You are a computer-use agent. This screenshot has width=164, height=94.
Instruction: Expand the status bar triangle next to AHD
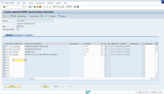pyautogui.click(x=136, y=92)
